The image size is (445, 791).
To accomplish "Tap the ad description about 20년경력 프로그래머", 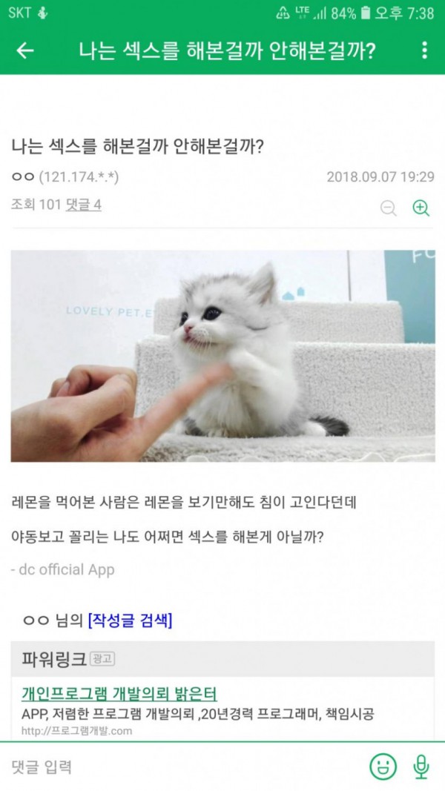I will pyautogui.click(x=198, y=715).
